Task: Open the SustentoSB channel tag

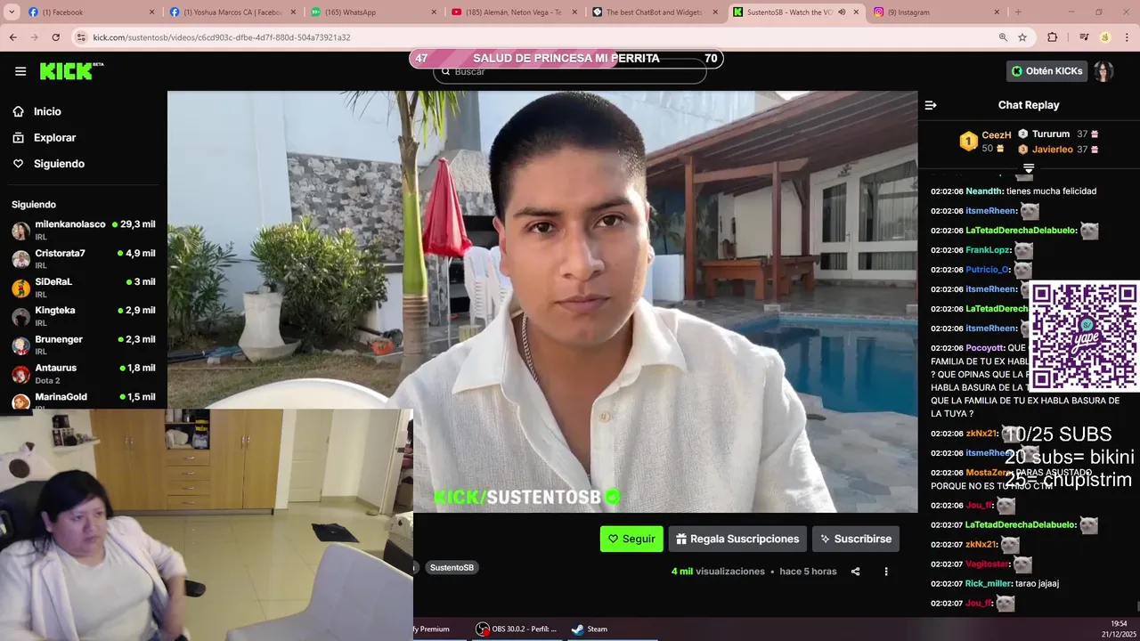Action: 452,568
